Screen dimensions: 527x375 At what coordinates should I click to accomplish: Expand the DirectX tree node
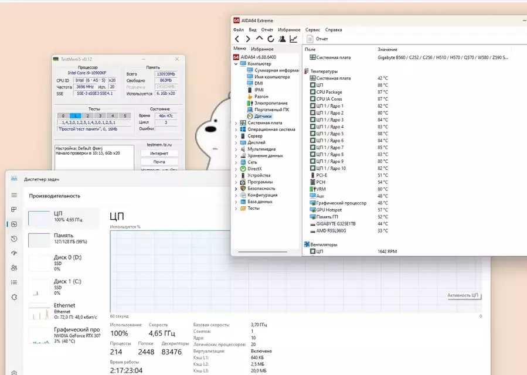(x=236, y=169)
